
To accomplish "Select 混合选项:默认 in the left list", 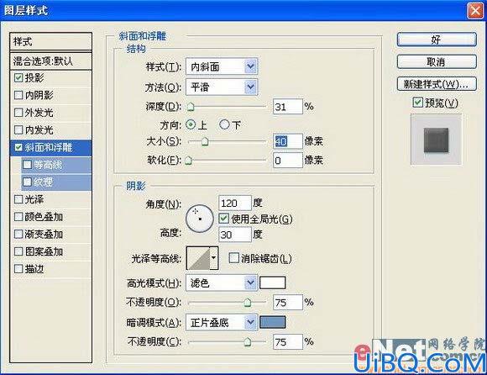I will (51, 61).
